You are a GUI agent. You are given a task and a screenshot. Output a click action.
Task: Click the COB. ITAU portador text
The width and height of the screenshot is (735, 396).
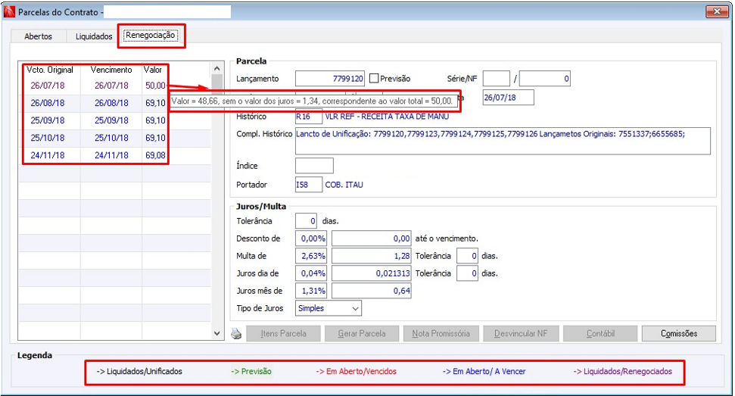[344, 185]
